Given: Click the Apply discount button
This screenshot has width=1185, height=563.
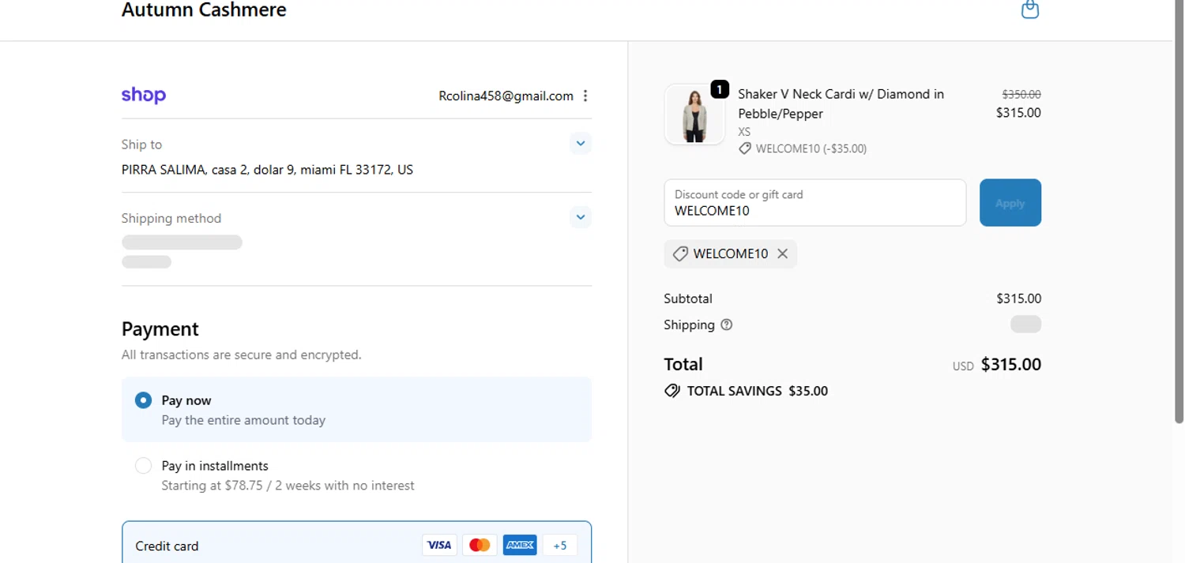Looking at the screenshot, I should (1010, 203).
